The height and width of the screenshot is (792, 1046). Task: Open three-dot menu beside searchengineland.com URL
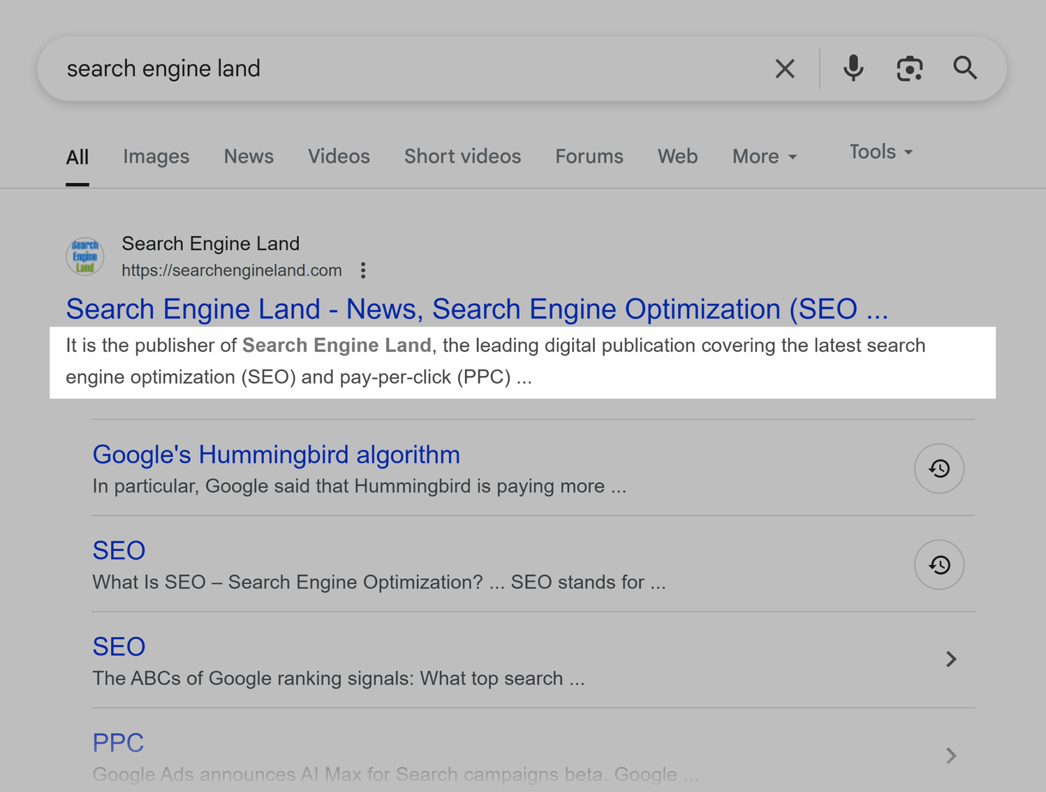[x=363, y=270]
